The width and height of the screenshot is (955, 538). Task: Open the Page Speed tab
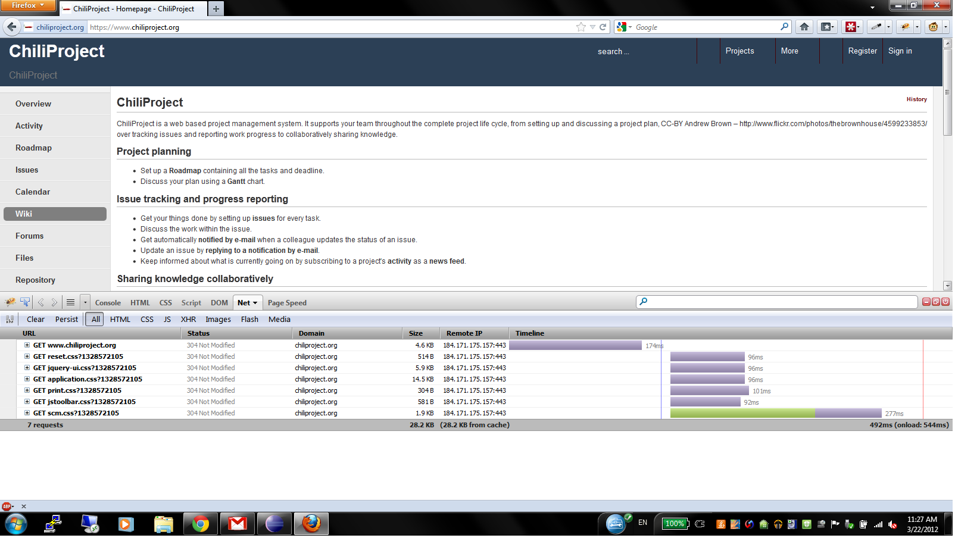pos(287,303)
